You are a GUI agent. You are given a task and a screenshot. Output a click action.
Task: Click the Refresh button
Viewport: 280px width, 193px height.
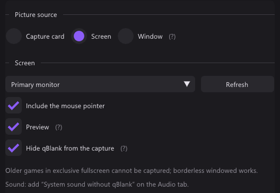pos(238,84)
